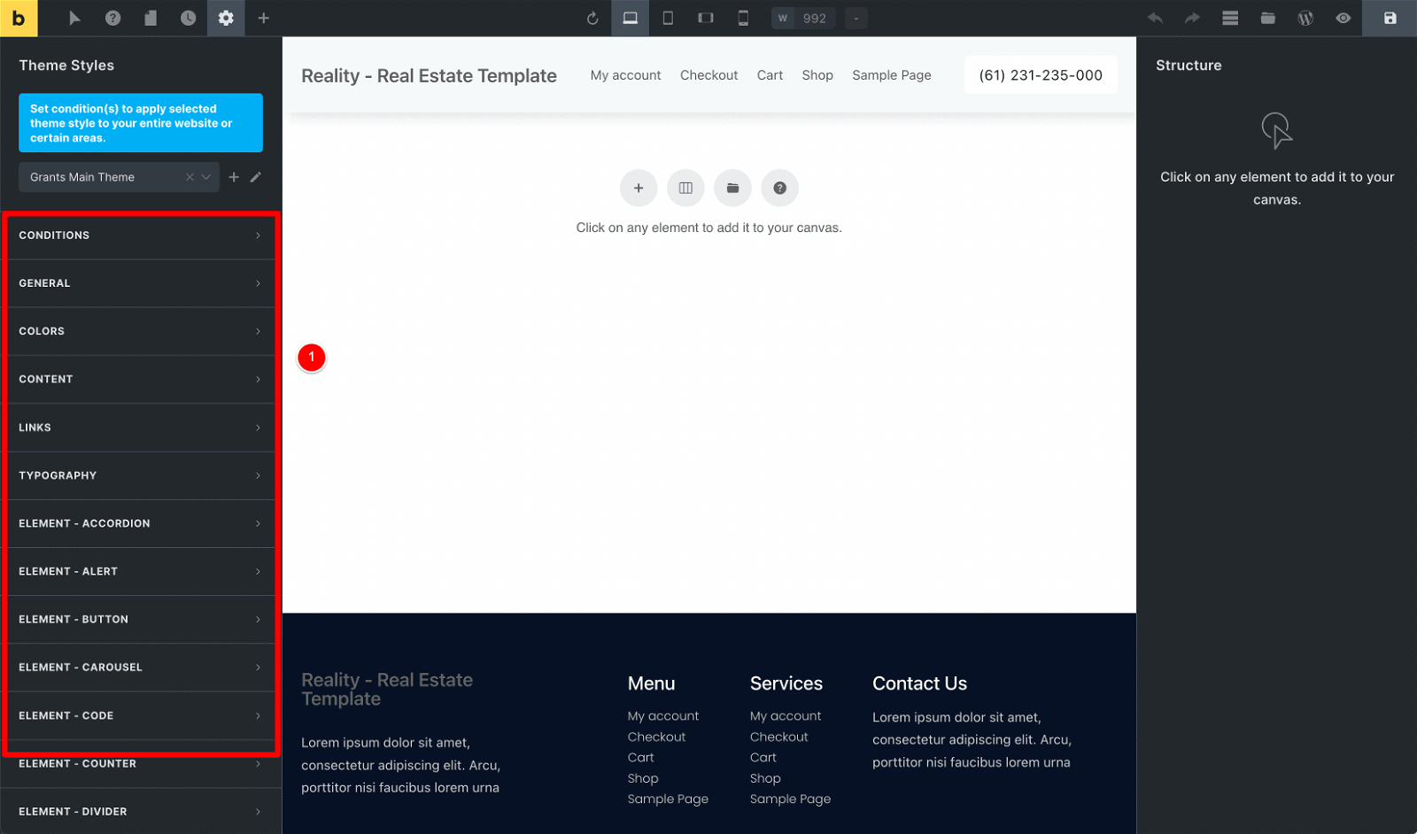
Task: Click Shop under footer Services column
Action: tap(765, 778)
